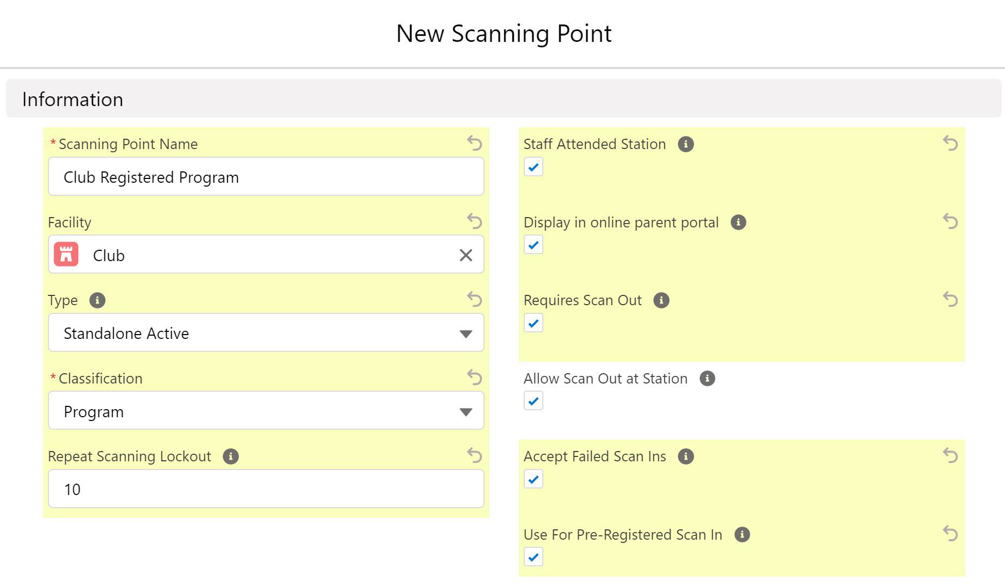Click the revert icon beside Classification
The image size is (1005, 587).
474,378
